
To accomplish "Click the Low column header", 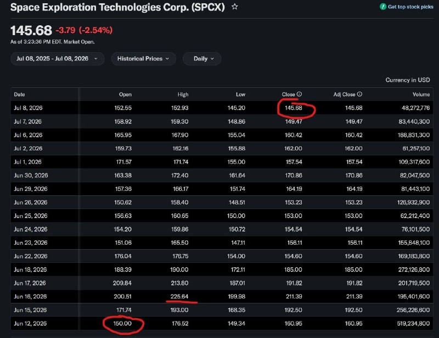I will click(x=240, y=94).
